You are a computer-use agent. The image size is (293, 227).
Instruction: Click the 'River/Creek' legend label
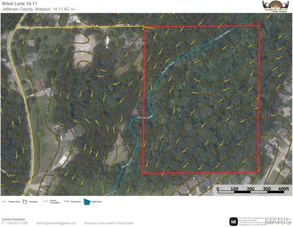point(76,202)
